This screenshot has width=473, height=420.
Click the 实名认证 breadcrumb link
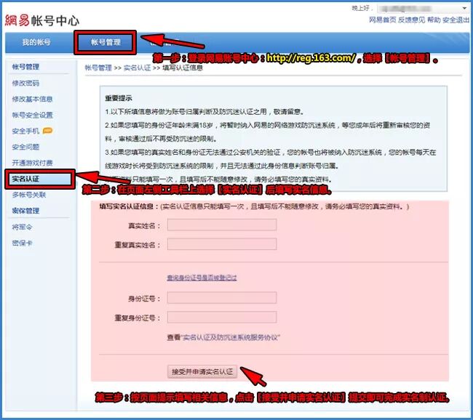pyautogui.click(x=138, y=68)
